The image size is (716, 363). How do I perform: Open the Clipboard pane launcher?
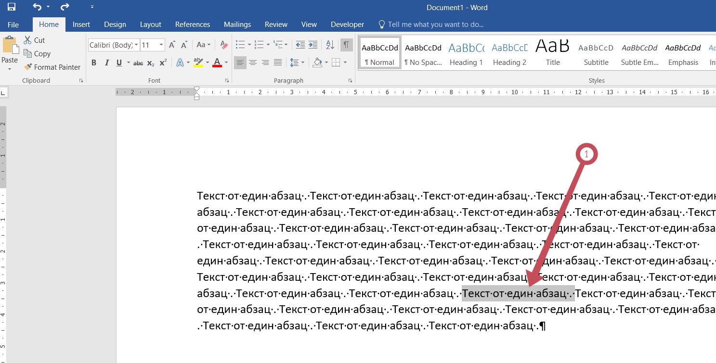click(x=81, y=81)
